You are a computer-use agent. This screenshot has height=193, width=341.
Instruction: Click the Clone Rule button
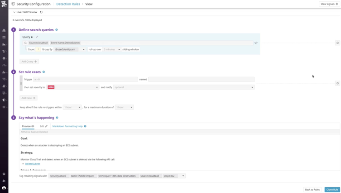click(332, 189)
